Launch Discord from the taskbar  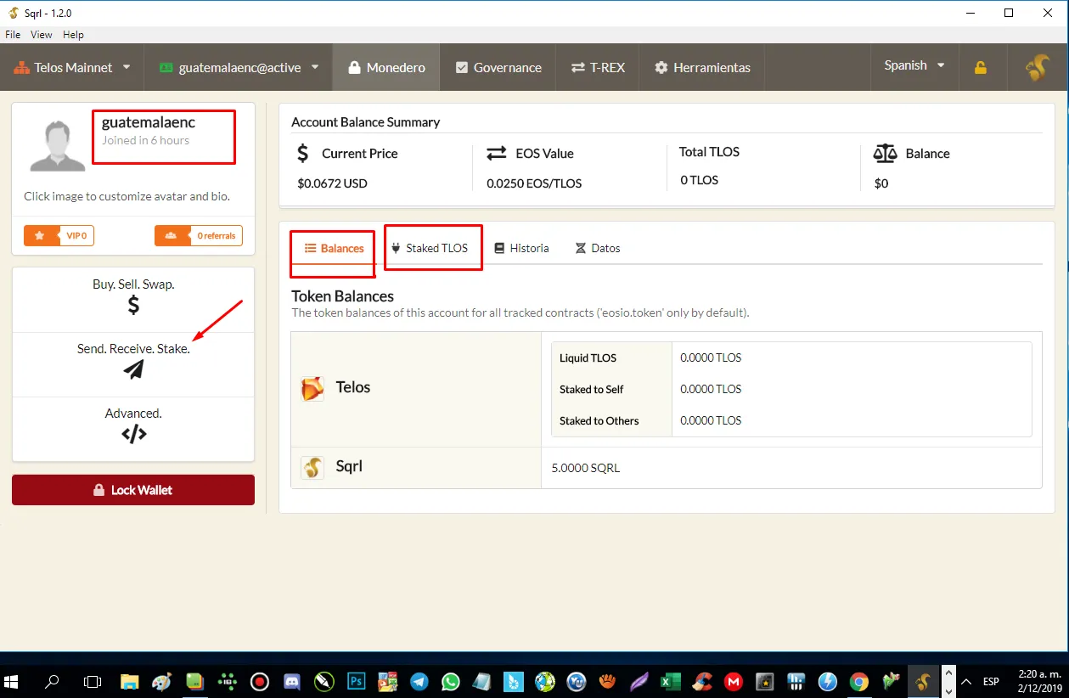(x=291, y=682)
